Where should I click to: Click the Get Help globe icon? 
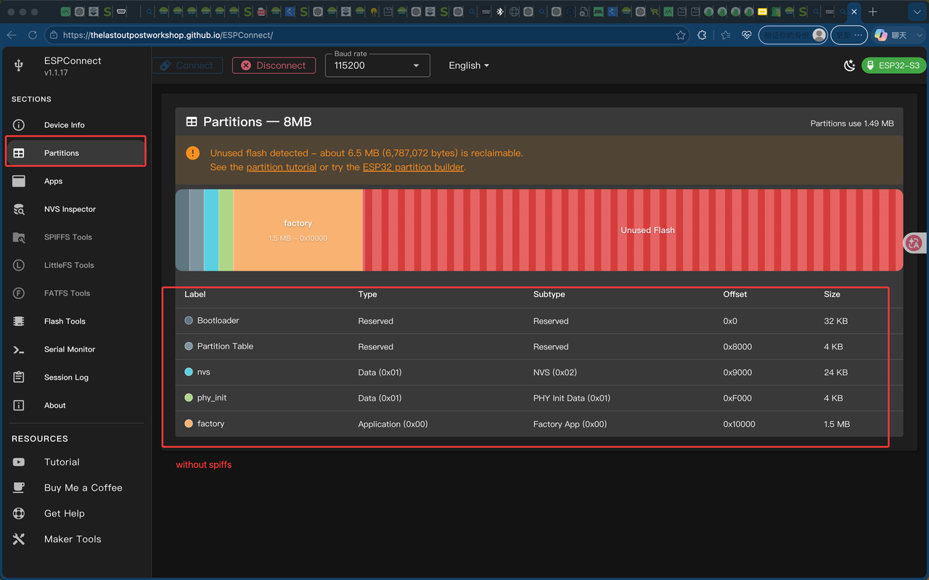pyautogui.click(x=19, y=513)
